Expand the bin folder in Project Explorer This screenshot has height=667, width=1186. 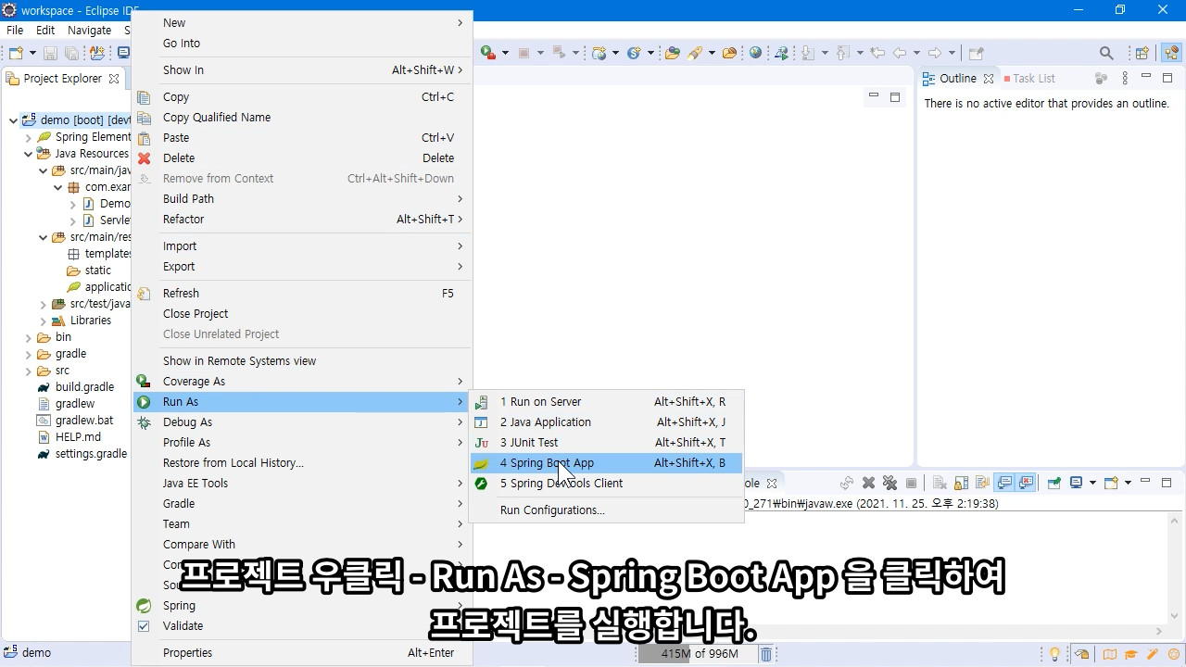(x=28, y=337)
